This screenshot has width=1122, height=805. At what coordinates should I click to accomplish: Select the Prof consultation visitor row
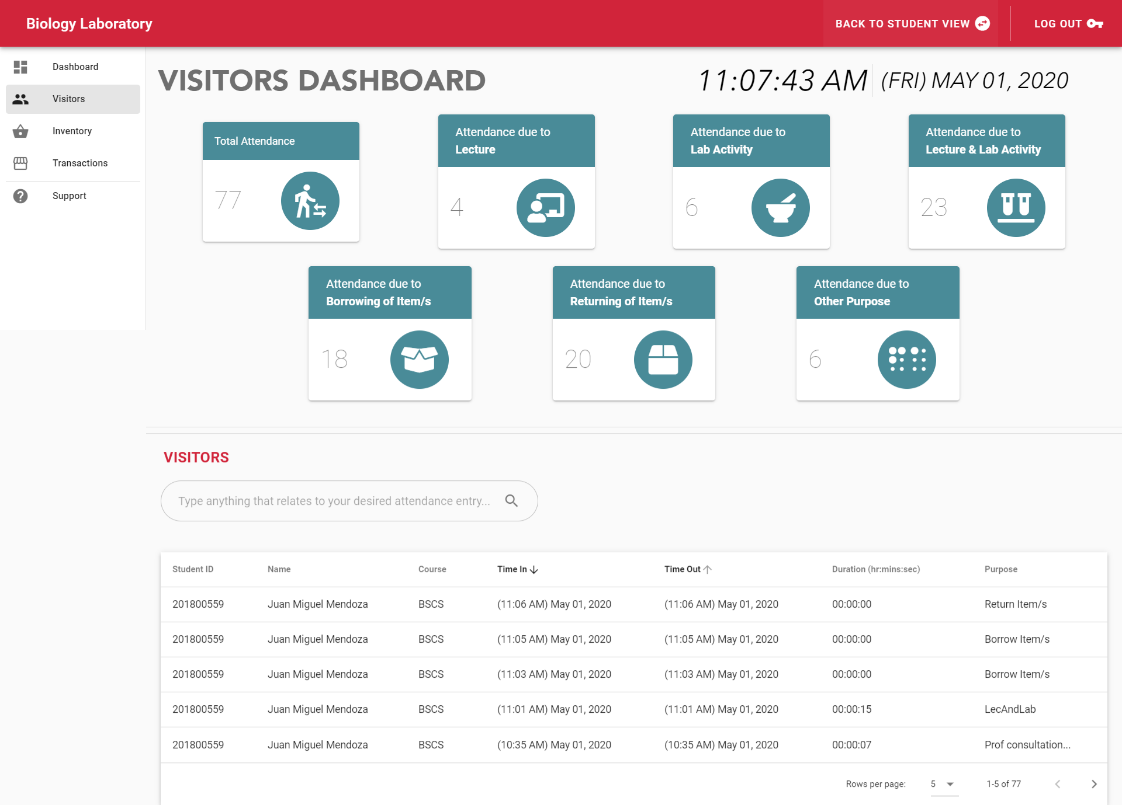point(633,745)
